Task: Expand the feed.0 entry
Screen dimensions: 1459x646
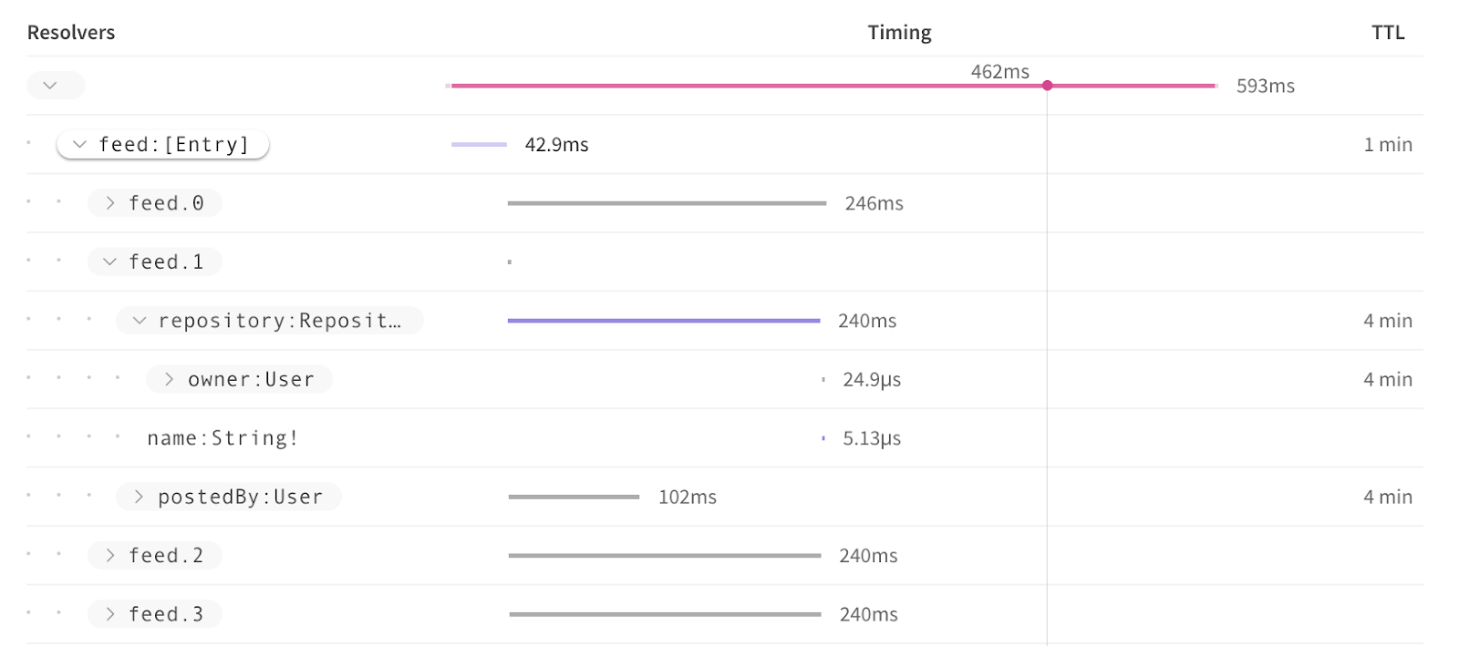Action: tap(155, 203)
